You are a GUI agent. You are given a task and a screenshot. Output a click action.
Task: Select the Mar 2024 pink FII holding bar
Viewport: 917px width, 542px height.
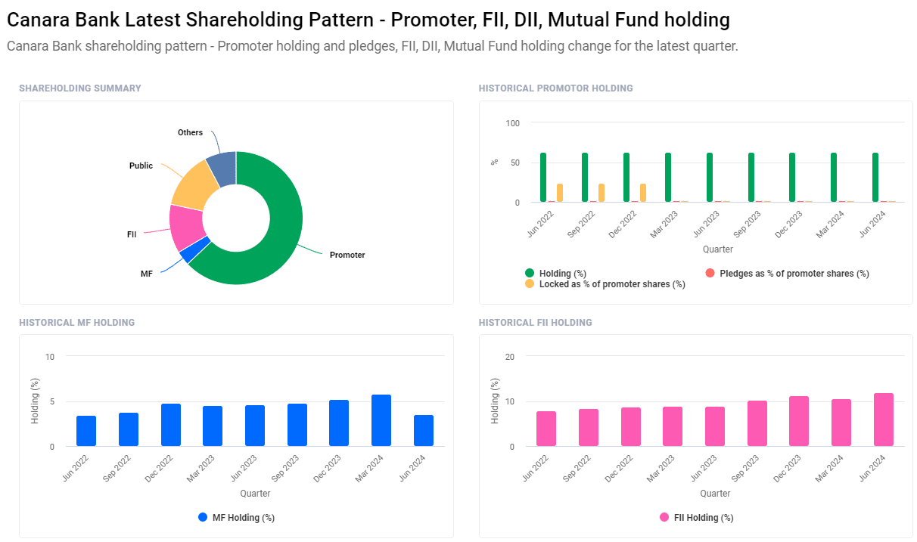click(x=841, y=423)
